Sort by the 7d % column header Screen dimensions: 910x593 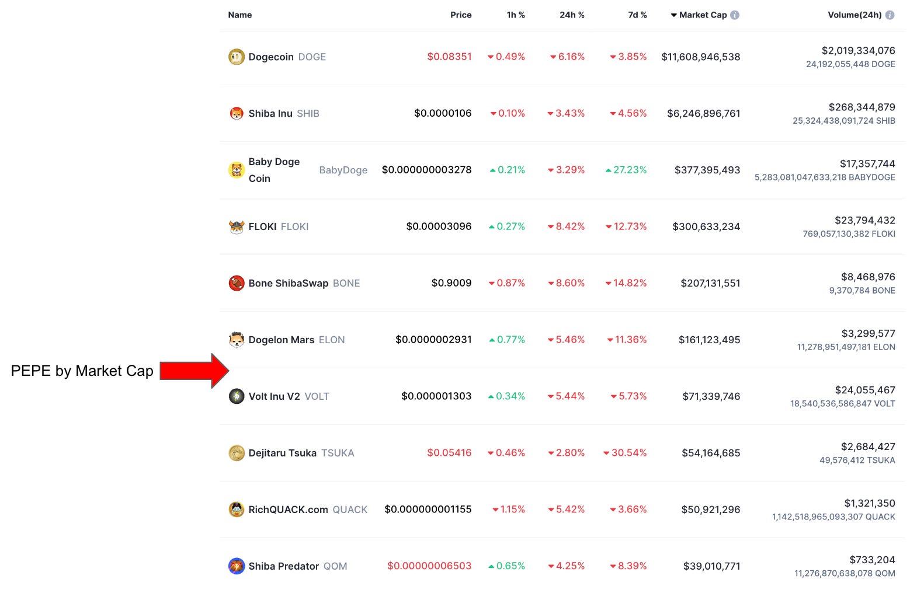point(637,15)
